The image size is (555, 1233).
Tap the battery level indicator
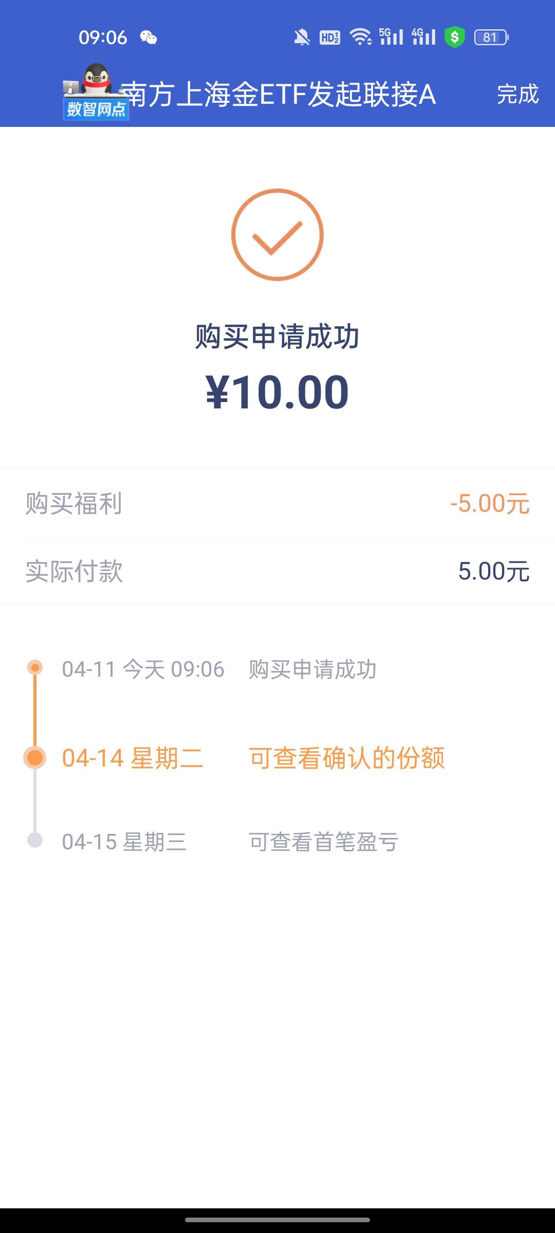click(491, 38)
